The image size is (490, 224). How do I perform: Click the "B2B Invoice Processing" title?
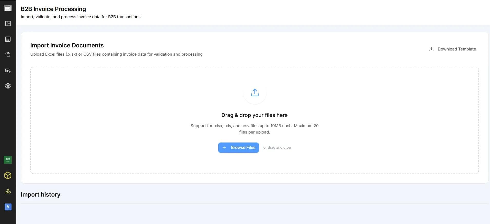(53, 9)
